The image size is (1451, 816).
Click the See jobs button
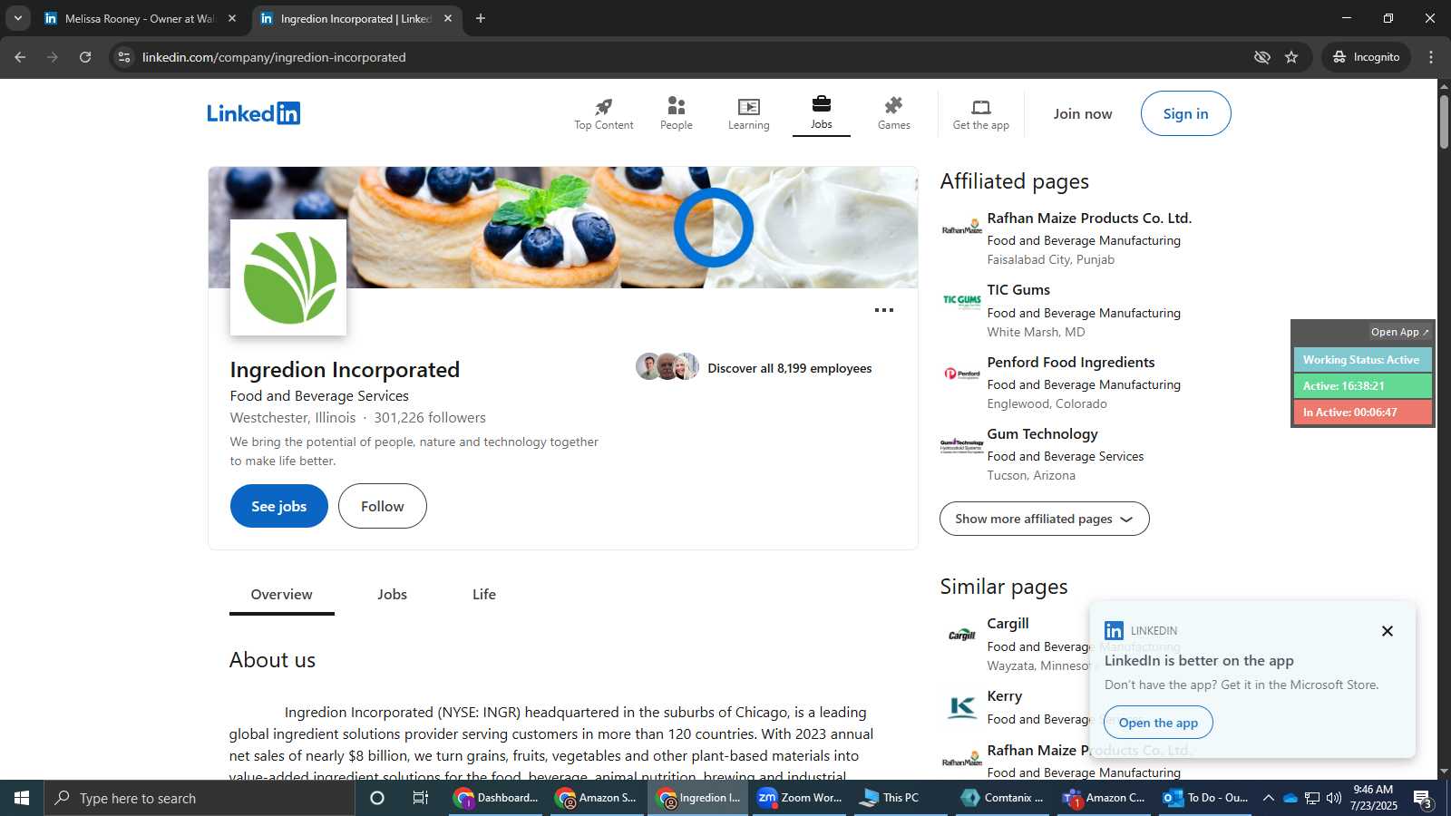coord(278,506)
